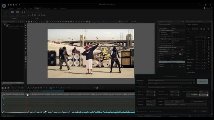The height and width of the screenshot is (120, 214).
Task: Open the Video effects ribbon icon
Action: [x=18, y=12]
